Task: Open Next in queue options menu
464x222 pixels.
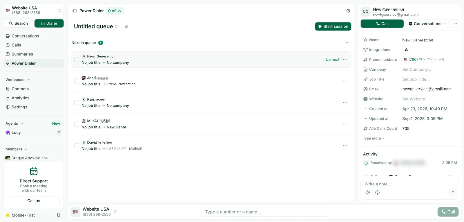Action: click(x=348, y=43)
